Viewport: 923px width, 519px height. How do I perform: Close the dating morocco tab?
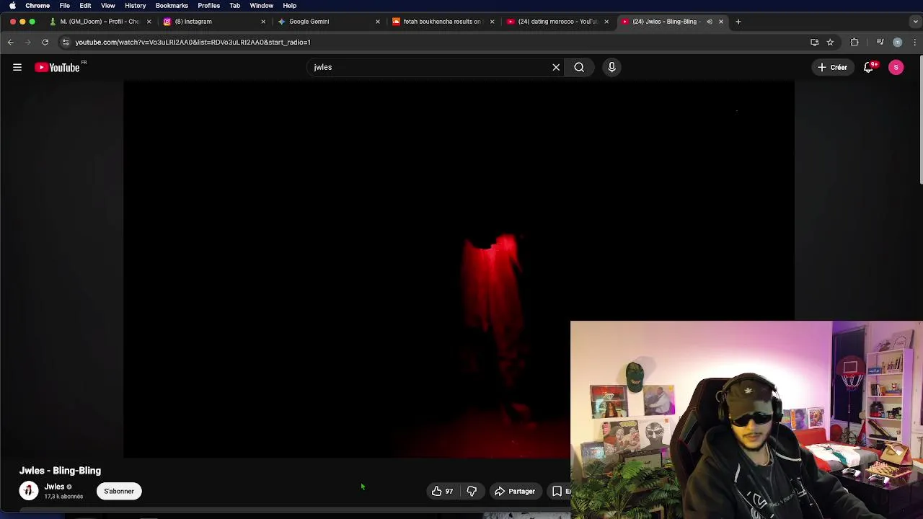pos(606,22)
